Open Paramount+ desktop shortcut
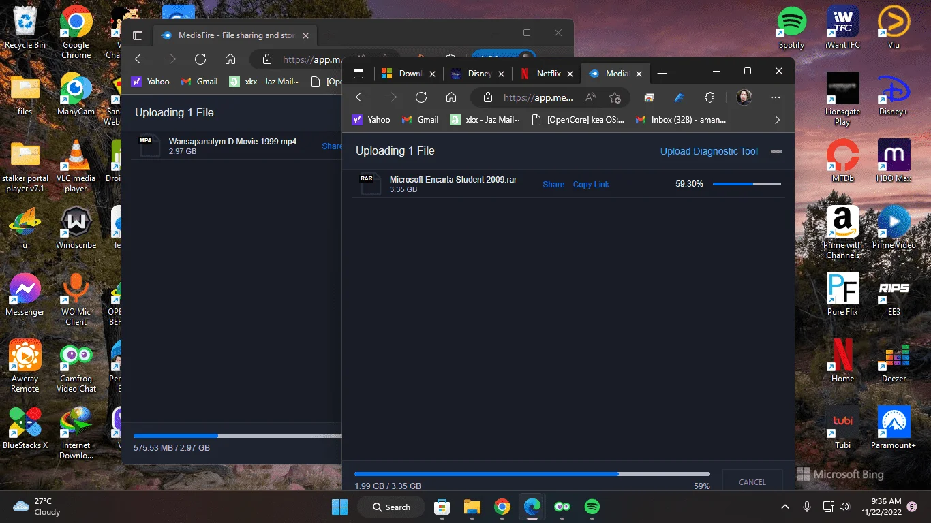The image size is (931, 523). click(x=894, y=428)
